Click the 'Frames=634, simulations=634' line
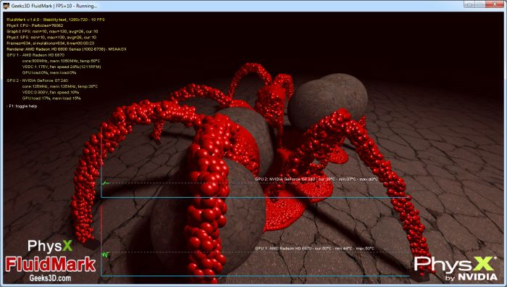 (x=51, y=43)
